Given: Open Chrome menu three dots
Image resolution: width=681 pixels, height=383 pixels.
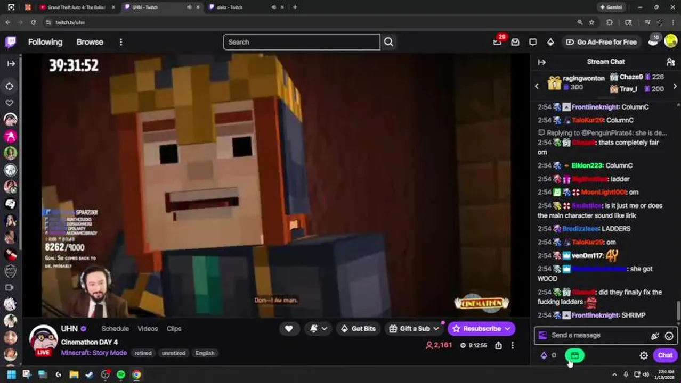Looking at the screenshot, I should pos(673,22).
